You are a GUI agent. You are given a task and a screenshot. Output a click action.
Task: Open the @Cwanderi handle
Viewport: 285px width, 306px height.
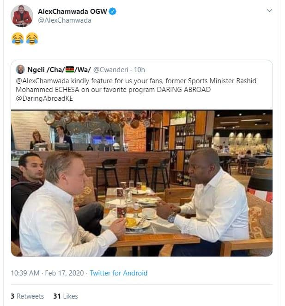point(112,70)
